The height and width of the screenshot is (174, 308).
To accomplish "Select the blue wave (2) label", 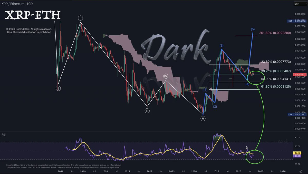I will pyautogui.click(x=215, y=107).
